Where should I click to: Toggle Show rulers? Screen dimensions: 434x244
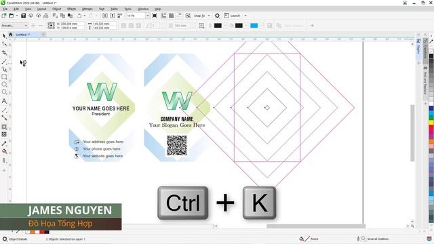point(164,16)
